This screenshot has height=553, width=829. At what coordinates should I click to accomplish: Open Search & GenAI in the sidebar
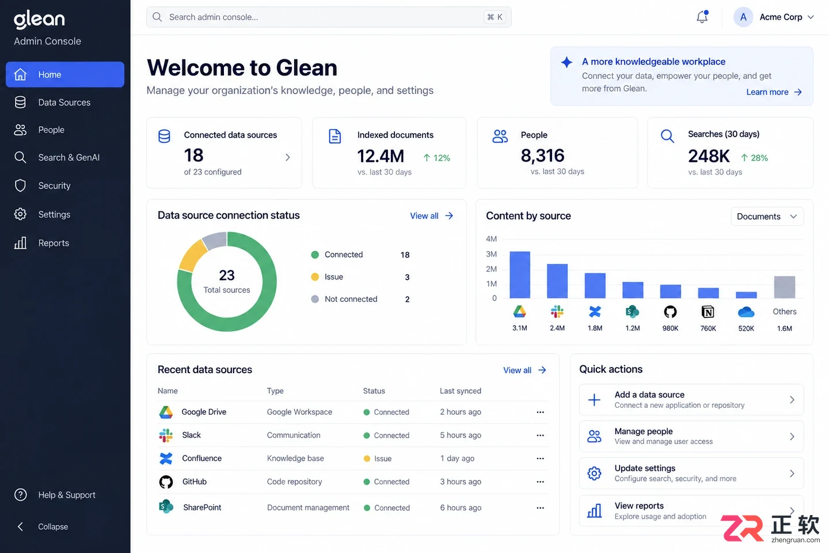click(x=65, y=157)
